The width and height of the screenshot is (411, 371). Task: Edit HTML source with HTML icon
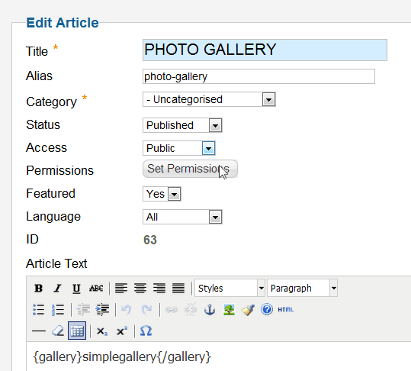pos(285,310)
